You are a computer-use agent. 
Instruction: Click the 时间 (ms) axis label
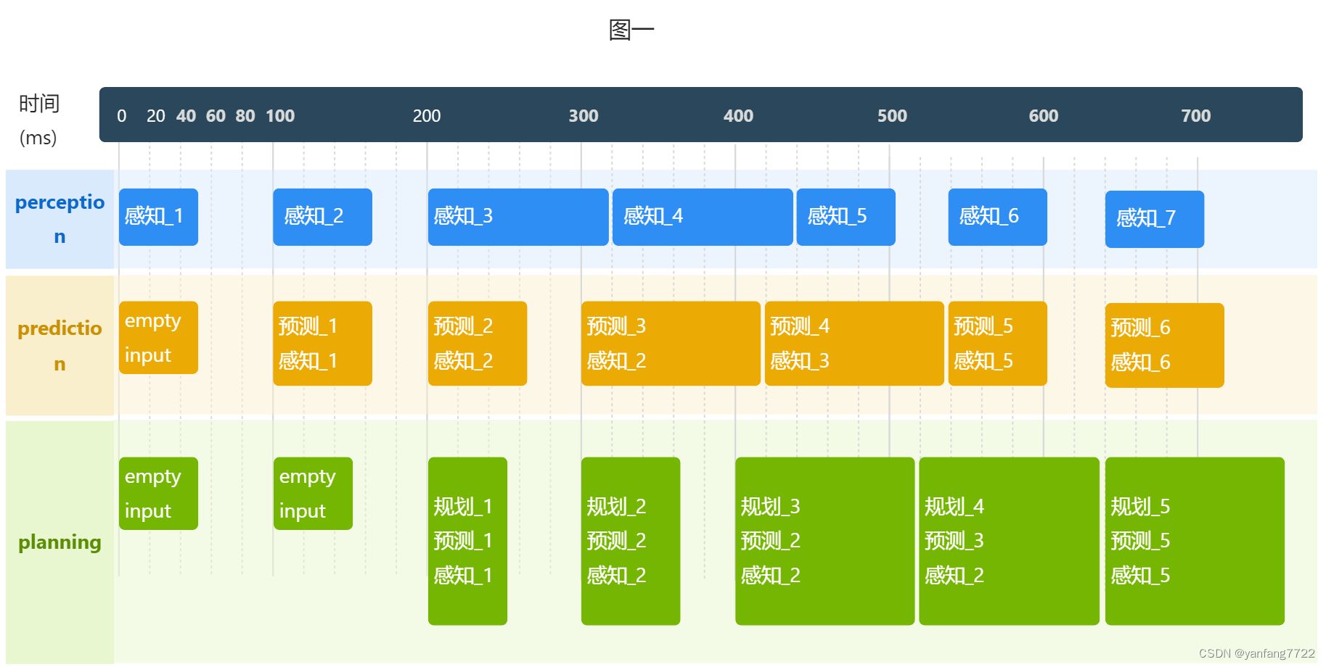[38, 120]
